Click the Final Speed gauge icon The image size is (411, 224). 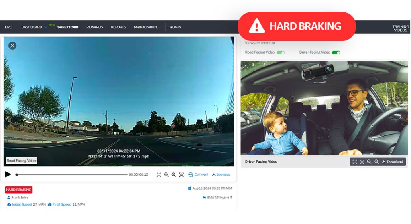(x=49, y=205)
